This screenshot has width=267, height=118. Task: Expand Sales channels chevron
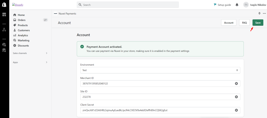click(47, 53)
